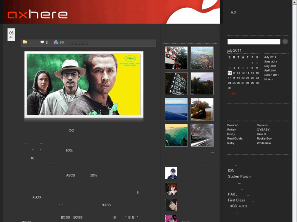297x222 pixels.
Task: Open the train station platform thumbnail
Action: pyautogui.click(x=202, y=135)
